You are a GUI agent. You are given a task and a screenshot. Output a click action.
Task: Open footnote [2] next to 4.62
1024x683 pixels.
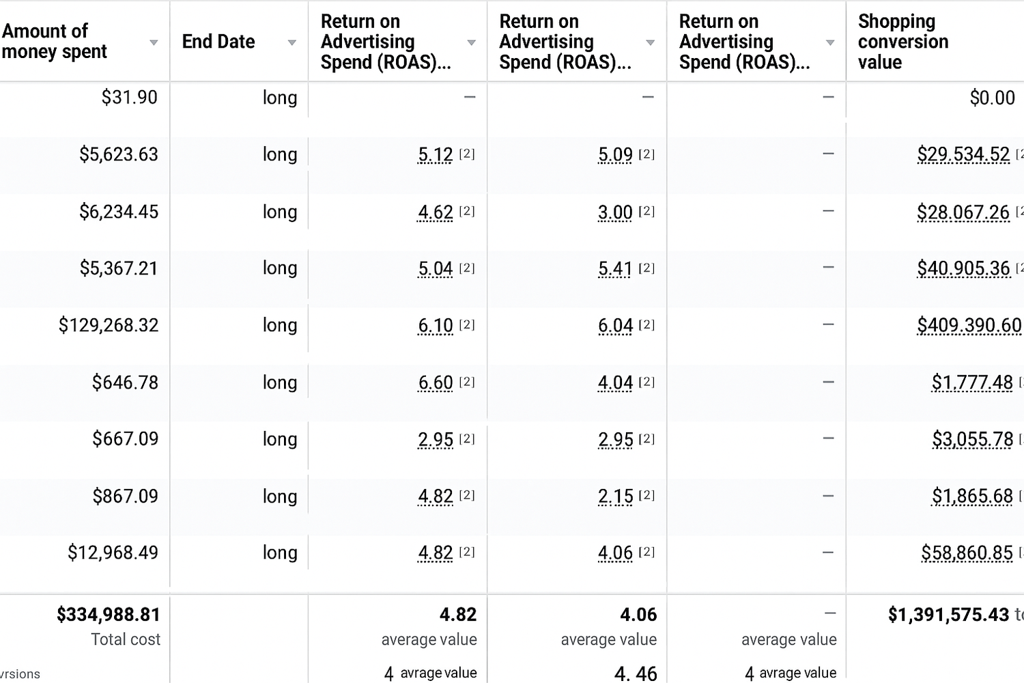point(467,211)
